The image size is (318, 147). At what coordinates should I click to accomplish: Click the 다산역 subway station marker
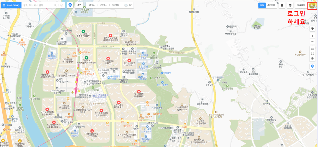tap(76, 86)
